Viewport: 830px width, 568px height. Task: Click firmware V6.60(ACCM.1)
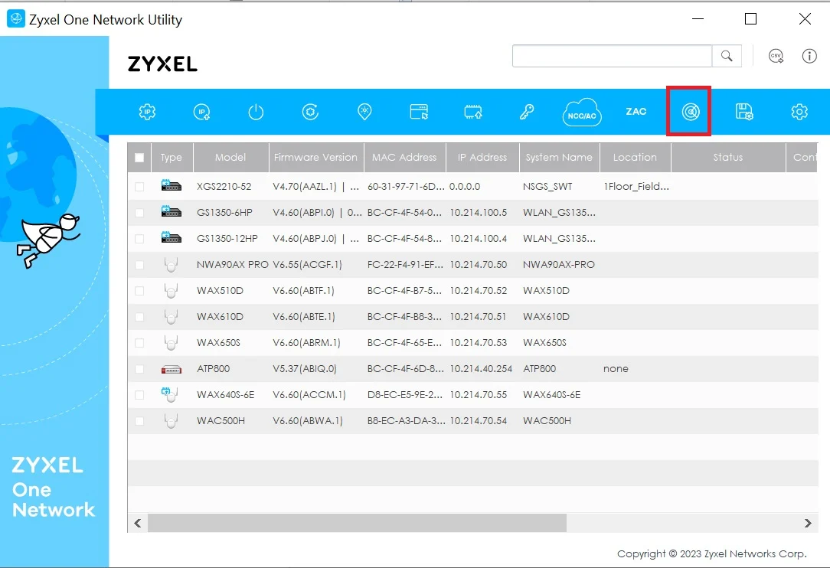[309, 394]
